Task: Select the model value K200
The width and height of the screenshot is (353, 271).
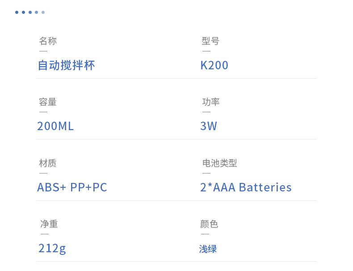Action: tap(214, 65)
